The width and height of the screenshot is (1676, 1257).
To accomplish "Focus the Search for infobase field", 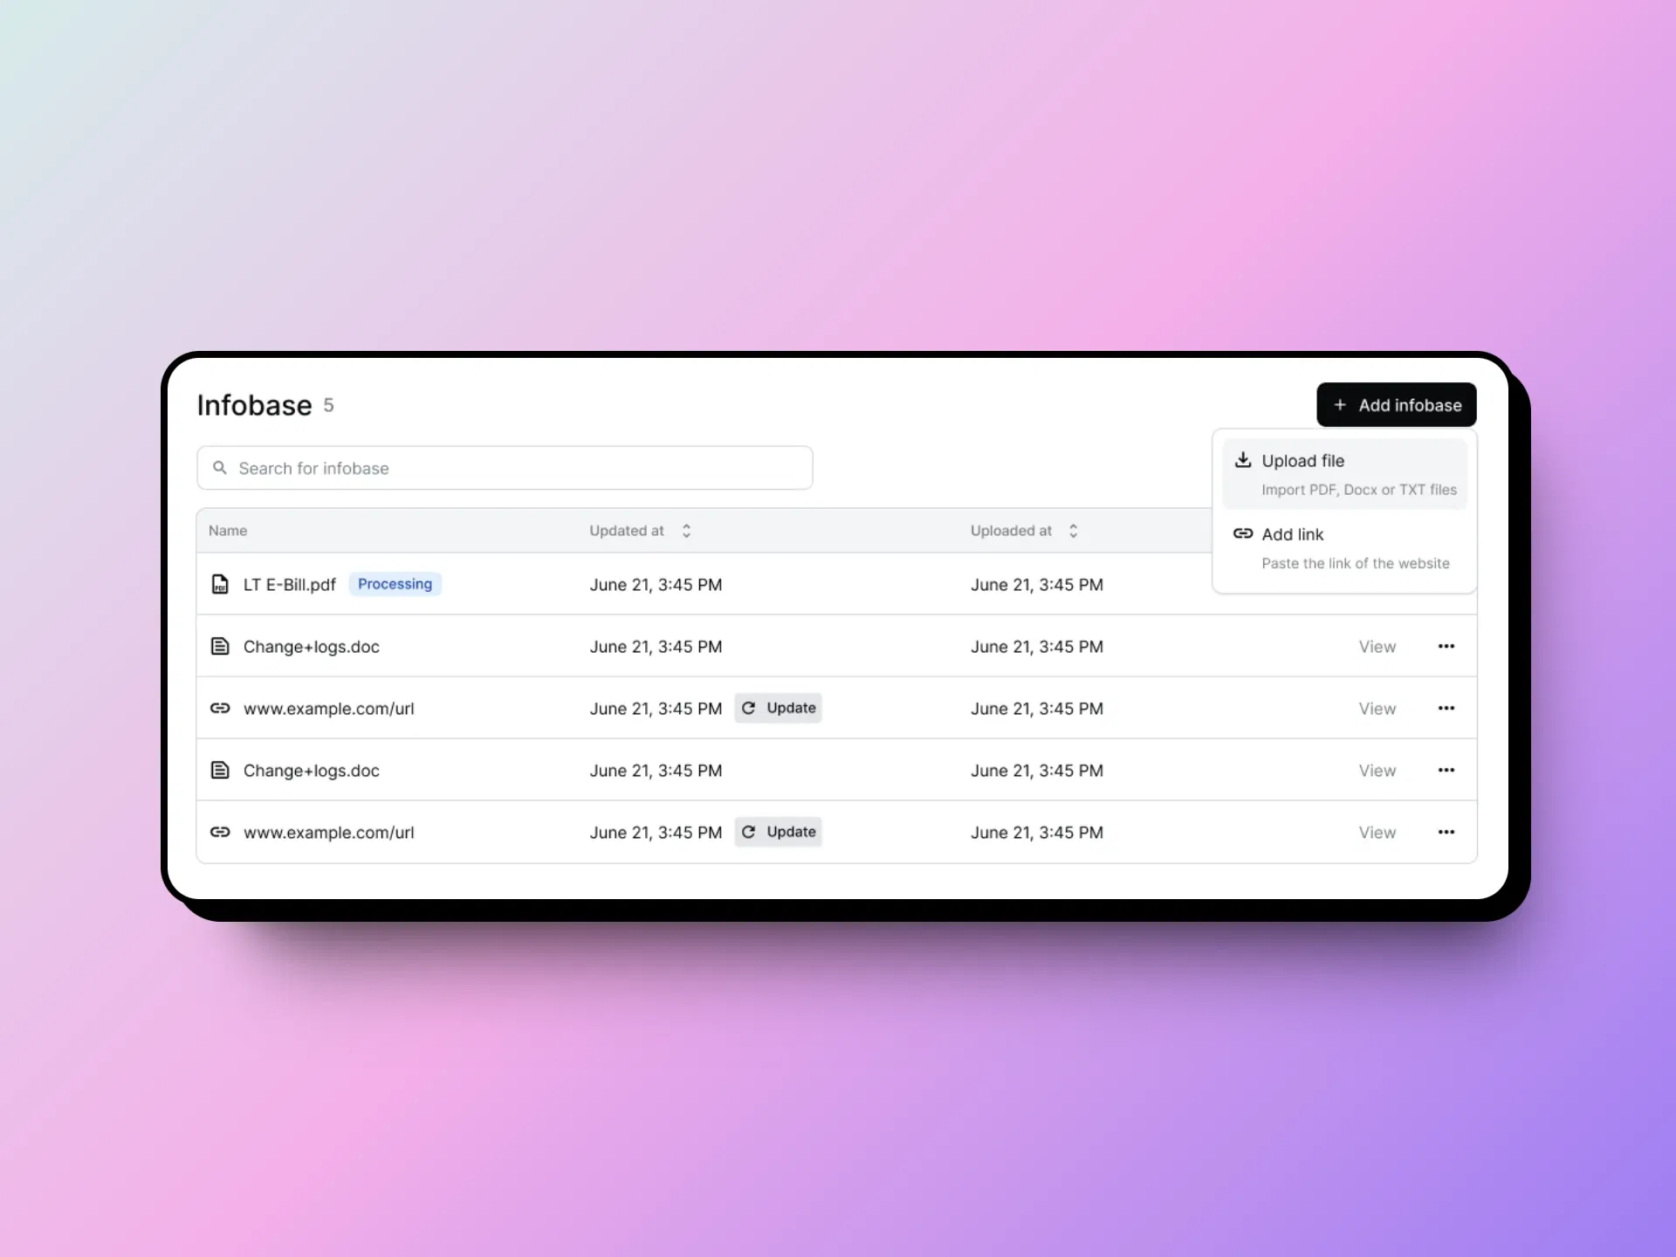I will click(x=505, y=468).
